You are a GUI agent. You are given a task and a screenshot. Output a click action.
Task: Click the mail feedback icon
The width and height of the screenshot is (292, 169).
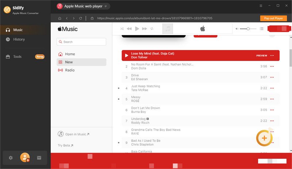click(39, 158)
